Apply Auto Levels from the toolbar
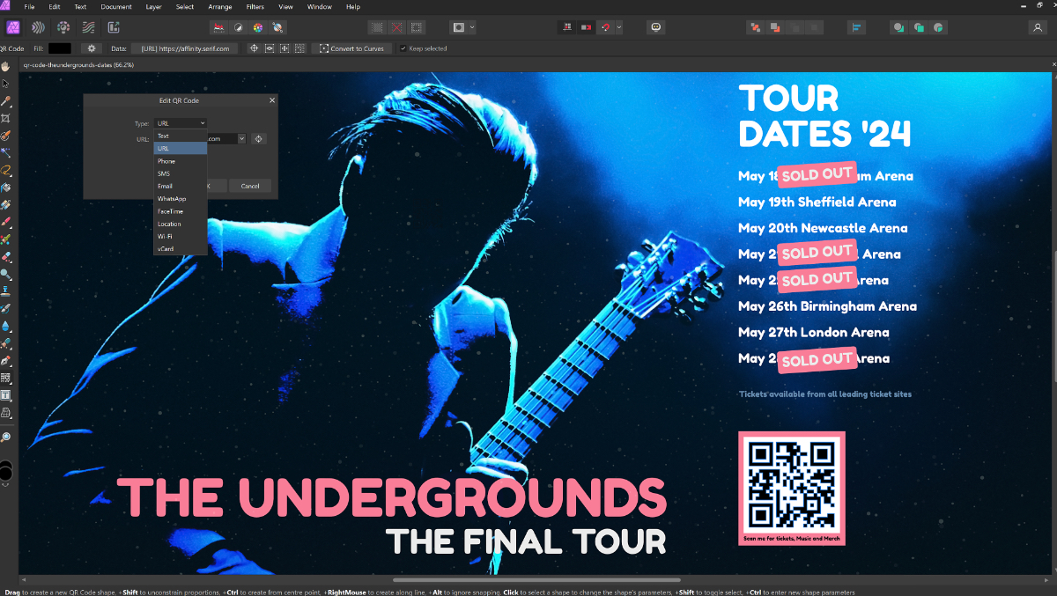This screenshot has height=596, width=1057. (x=218, y=27)
